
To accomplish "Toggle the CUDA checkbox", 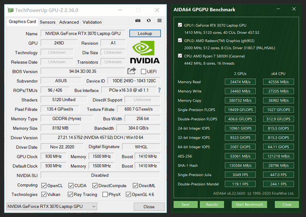I will [x=71, y=186].
